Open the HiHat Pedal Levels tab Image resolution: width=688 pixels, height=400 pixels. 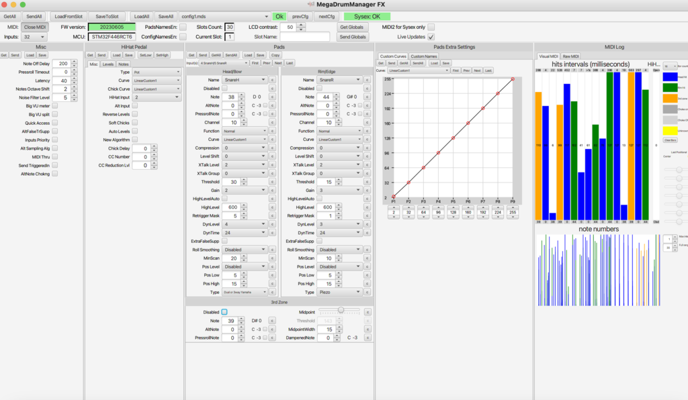click(x=108, y=64)
